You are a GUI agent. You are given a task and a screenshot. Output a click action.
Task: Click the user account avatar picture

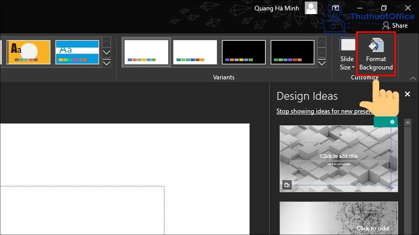pos(311,8)
